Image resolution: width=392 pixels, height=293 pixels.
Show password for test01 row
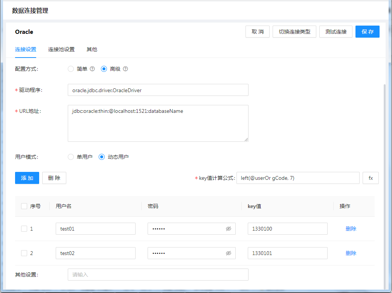pos(228,229)
